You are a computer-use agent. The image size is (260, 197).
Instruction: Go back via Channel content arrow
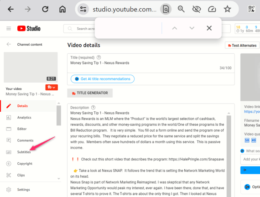point(9,44)
